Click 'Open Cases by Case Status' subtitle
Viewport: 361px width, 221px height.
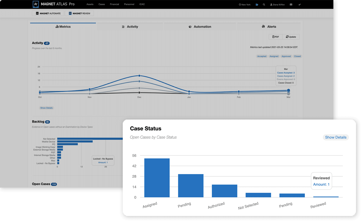[x=153, y=137]
